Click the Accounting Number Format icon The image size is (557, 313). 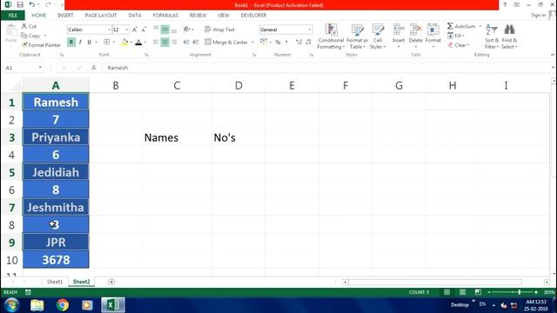click(264, 42)
